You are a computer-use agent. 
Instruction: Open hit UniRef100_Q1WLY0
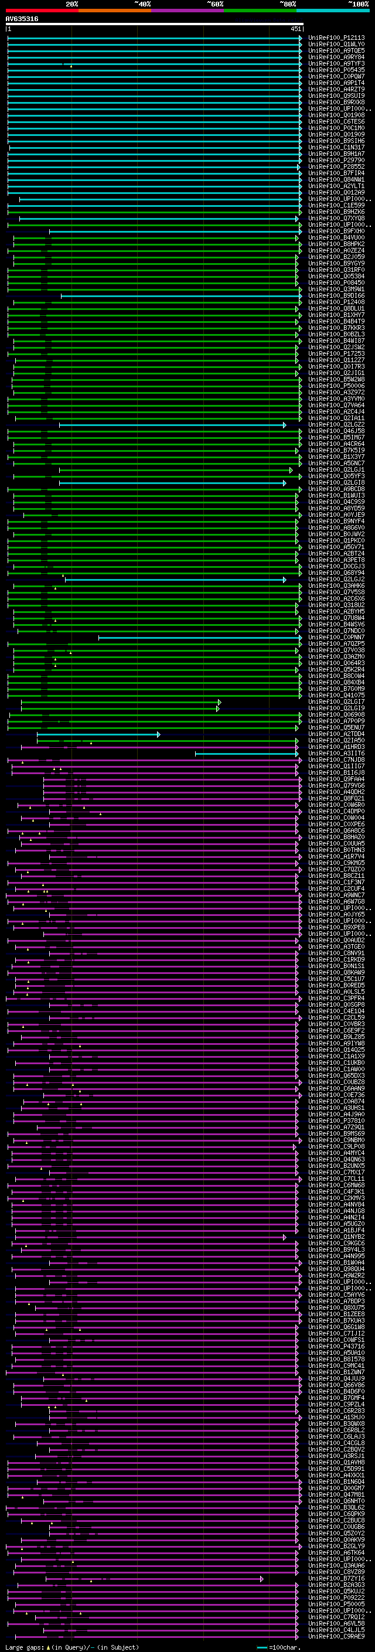[x=336, y=45]
